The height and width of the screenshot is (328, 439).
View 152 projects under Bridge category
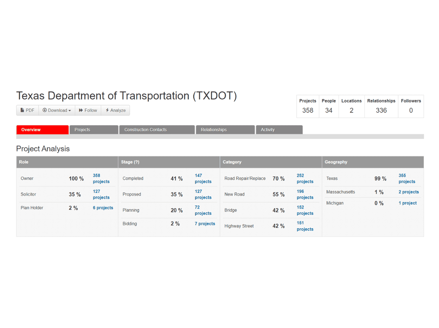tap(305, 210)
